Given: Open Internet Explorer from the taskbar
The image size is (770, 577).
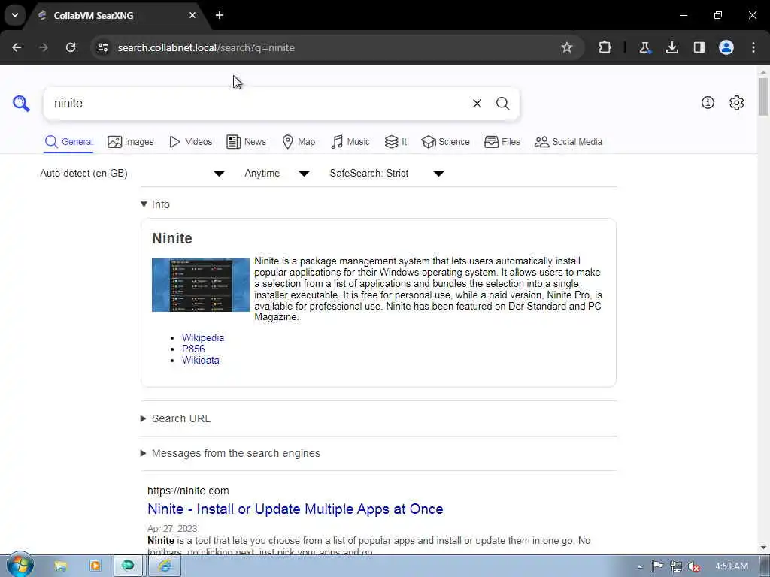Looking at the screenshot, I should (165, 566).
